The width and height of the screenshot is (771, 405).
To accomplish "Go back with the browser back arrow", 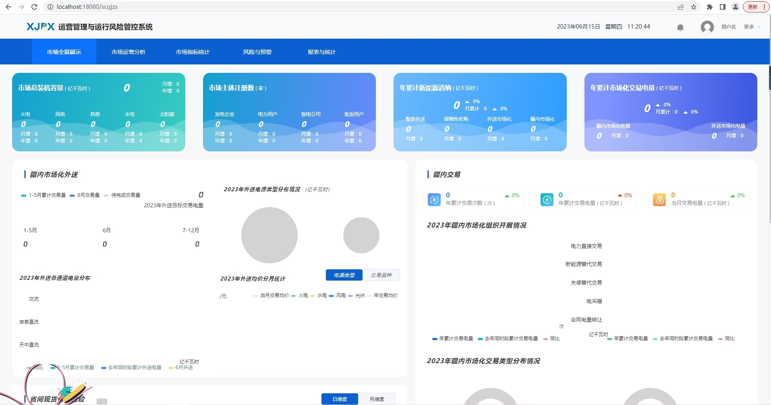I will click(8, 7).
